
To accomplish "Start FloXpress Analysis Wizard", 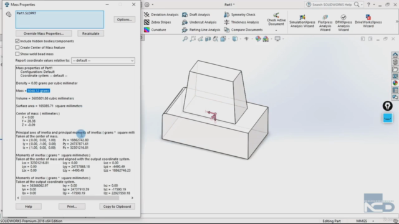I will coord(325,22).
